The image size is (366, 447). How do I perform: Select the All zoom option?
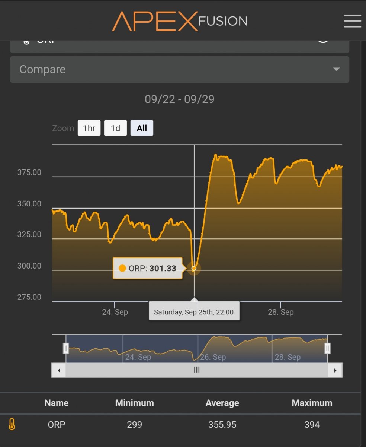[142, 128]
